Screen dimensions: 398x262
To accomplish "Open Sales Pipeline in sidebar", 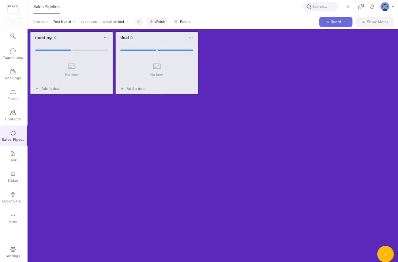I will (13, 136).
